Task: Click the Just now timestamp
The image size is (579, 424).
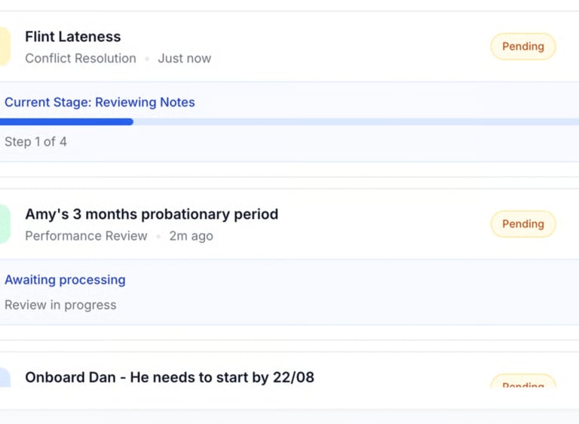Action: click(x=184, y=58)
